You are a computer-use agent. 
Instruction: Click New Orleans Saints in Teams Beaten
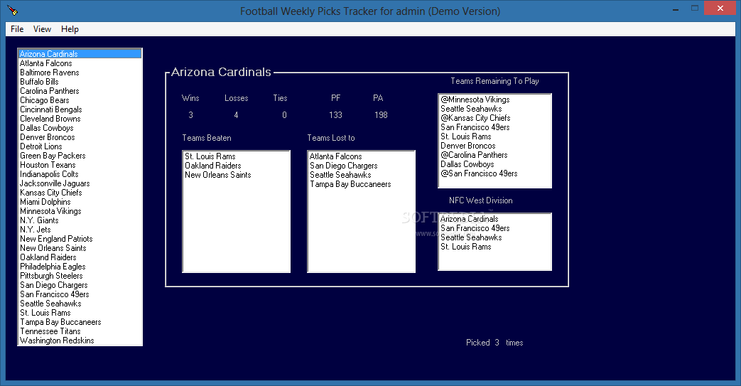point(236,175)
